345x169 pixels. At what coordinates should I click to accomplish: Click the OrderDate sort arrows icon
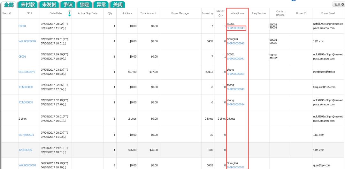[70, 13]
